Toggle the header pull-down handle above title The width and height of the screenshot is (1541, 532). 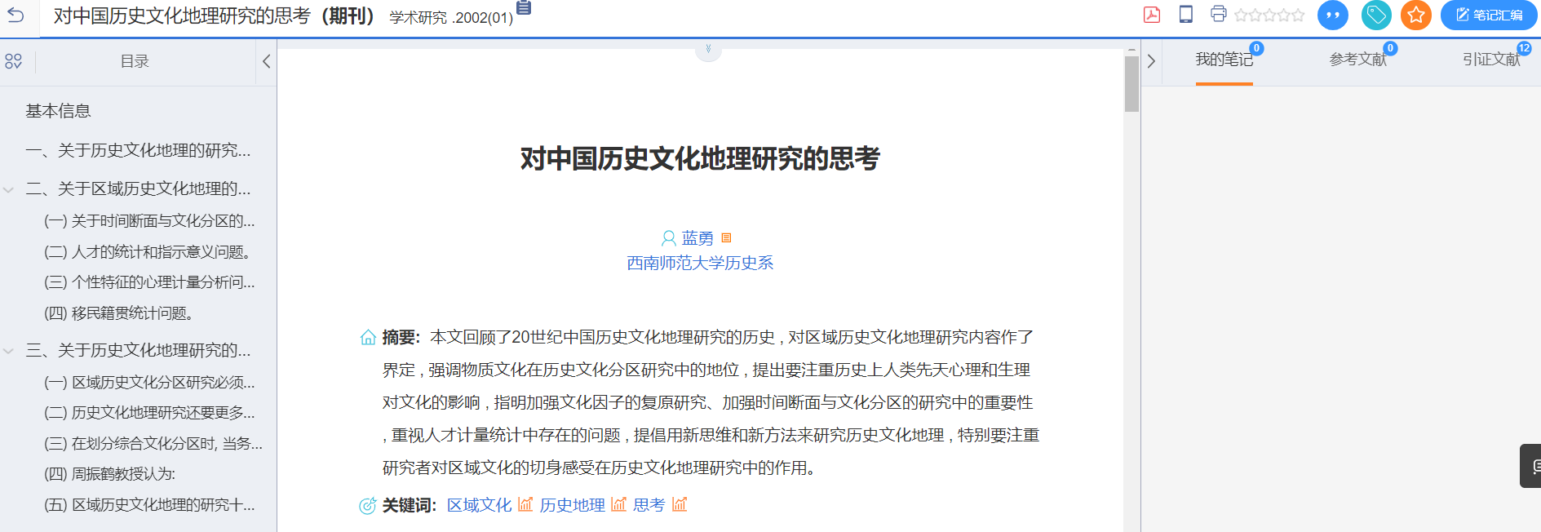click(708, 50)
